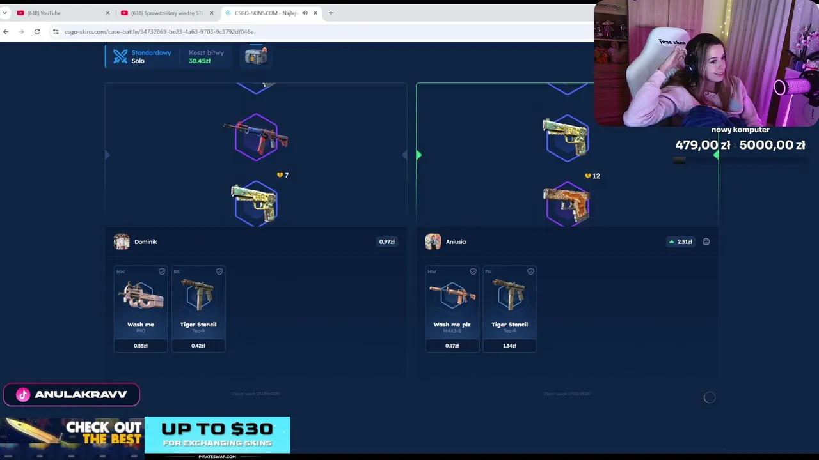Toggle the shield checkmark on Wash me plz M4A1-S
The width and height of the screenshot is (819, 460).
click(x=473, y=272)
